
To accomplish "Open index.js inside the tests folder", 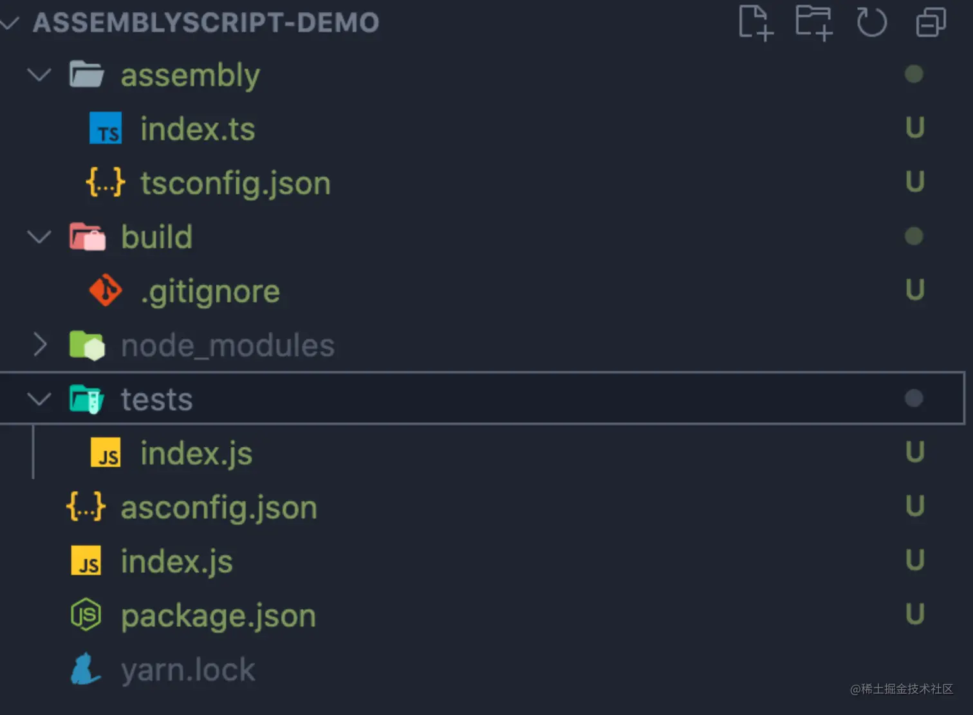I will click(x=196, y=454).
